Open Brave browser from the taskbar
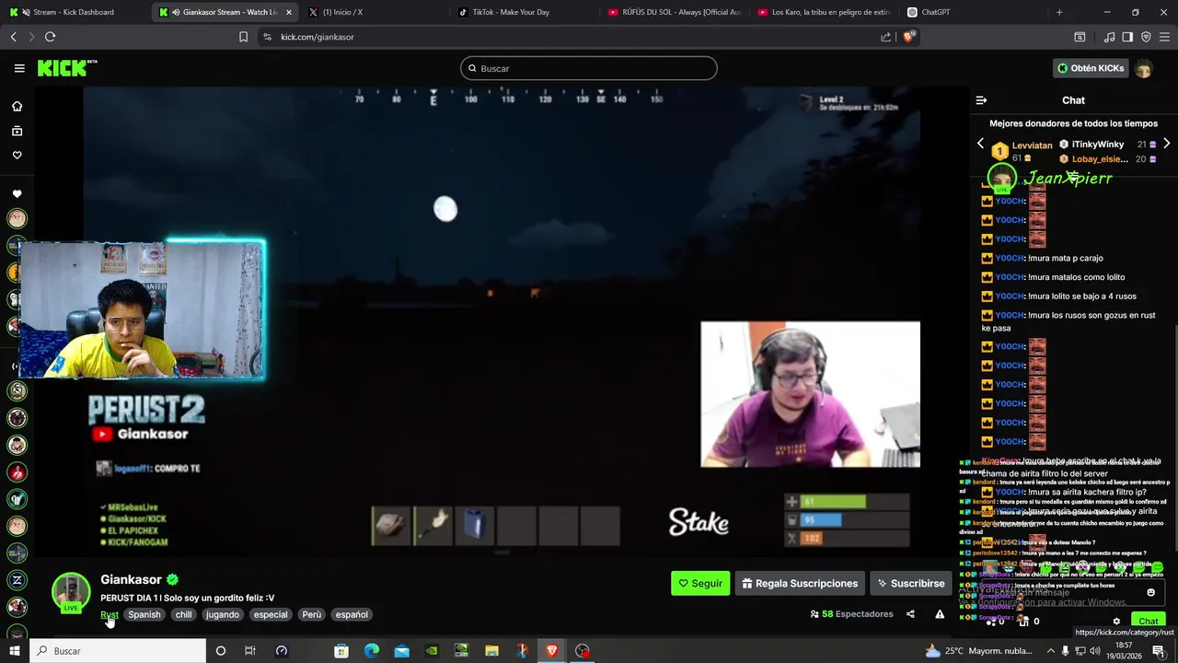The width and height of the screenshot is (1178, 663). pyautogui.click(x=551, y=651)
